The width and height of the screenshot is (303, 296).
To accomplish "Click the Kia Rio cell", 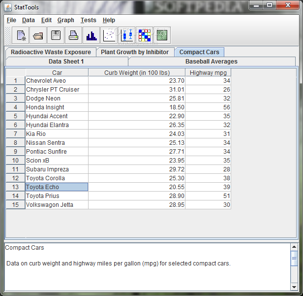I will (57, 134).
